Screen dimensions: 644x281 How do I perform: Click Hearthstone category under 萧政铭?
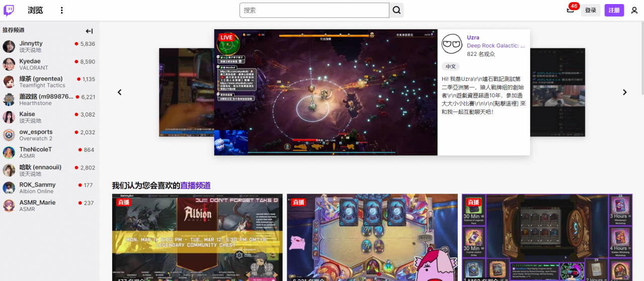click(x=35, y=103)
